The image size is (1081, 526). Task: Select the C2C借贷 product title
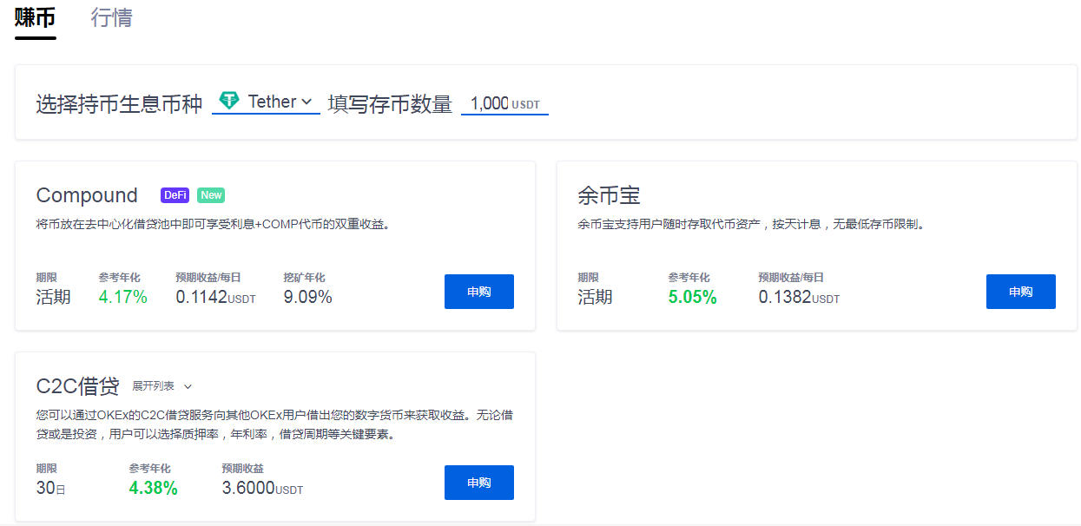pos(78,386)
